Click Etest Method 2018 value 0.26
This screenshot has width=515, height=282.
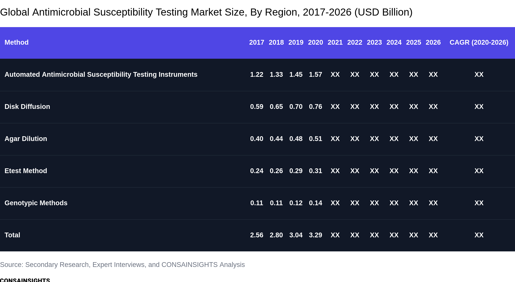coord(276,171)
